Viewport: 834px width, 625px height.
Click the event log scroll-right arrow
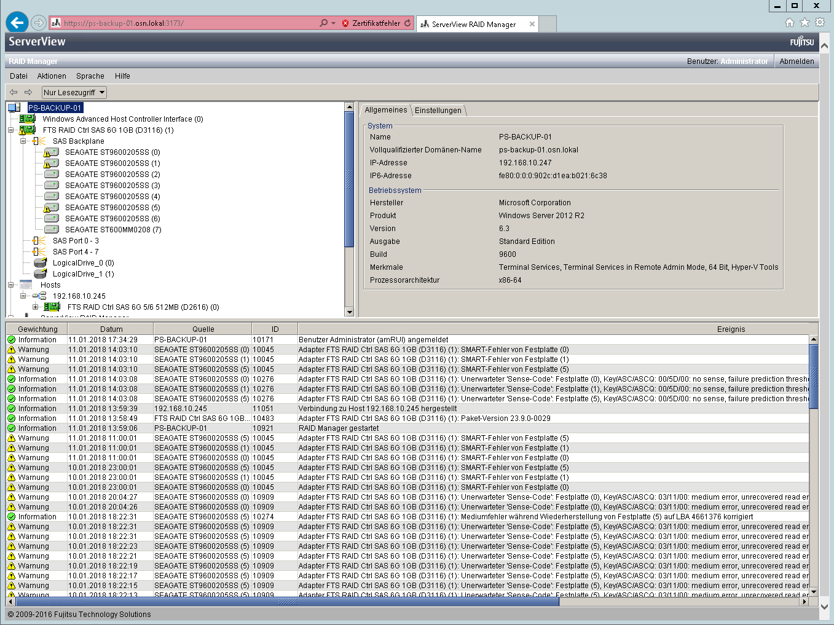pos(804,602)
